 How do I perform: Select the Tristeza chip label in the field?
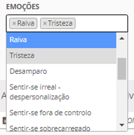coord(60,23)
